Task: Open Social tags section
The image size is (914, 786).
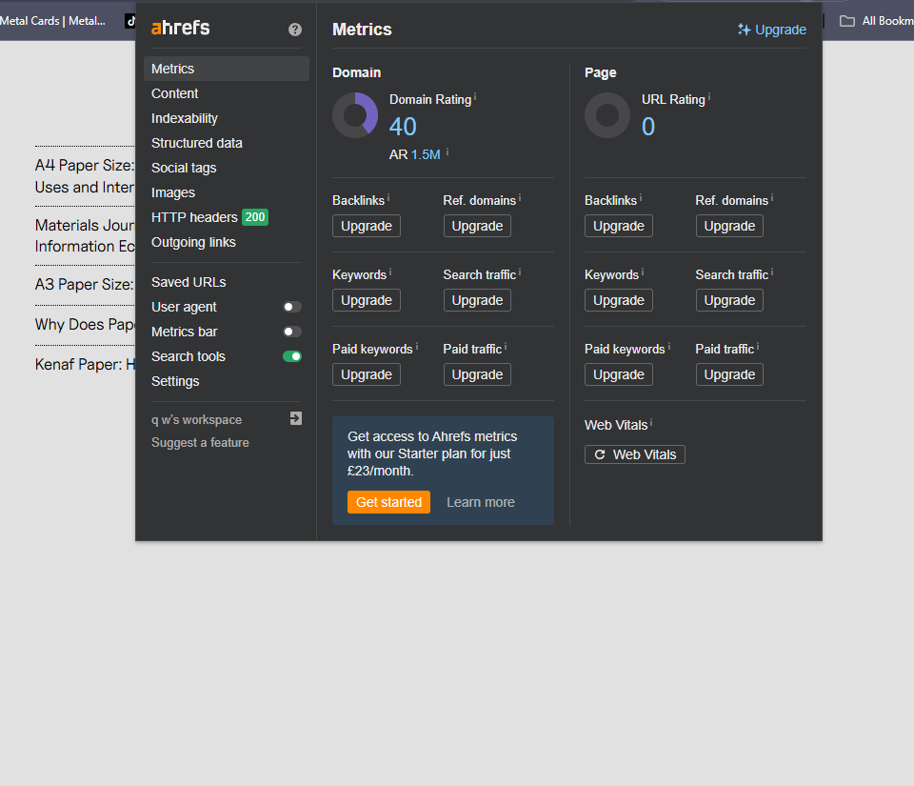Action: (x=184, y=168)
